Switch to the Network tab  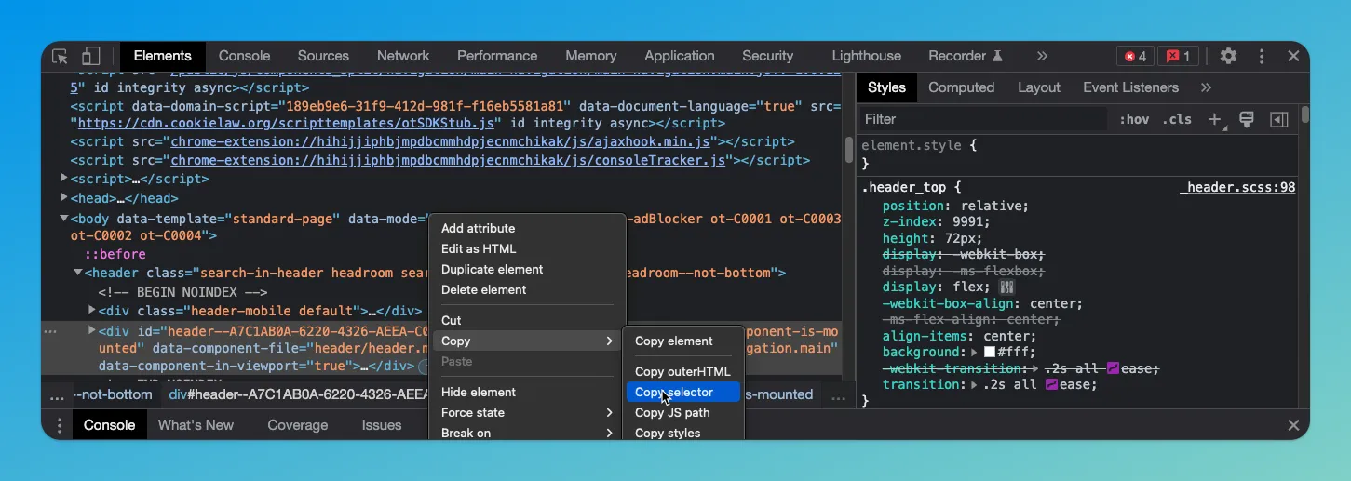pyautogui.click(x=403, y=56)
